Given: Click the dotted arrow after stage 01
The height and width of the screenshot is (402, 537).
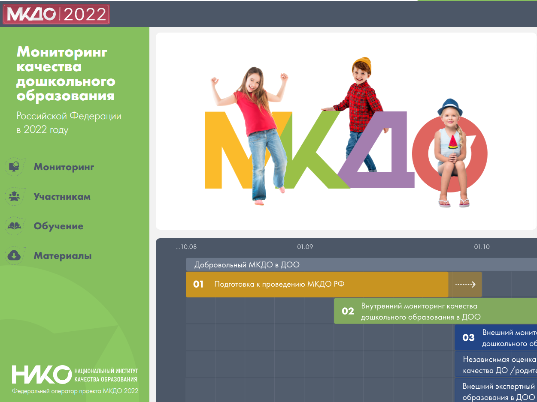Looking at the screenshot, I should (465, 284).
